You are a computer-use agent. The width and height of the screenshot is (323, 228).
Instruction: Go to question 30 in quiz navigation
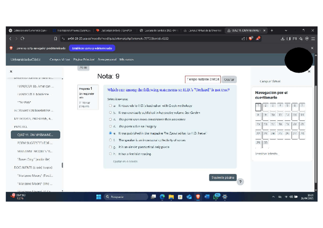pyautogui.click(x=265, y=144)
